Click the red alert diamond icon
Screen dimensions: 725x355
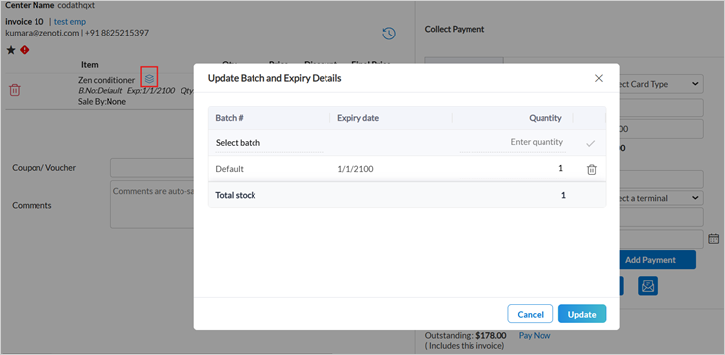pyautogui.click(x=24, y=50)
